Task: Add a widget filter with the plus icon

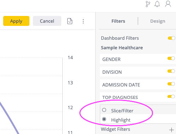Action: pyautogui.click(x=171, y=130)
